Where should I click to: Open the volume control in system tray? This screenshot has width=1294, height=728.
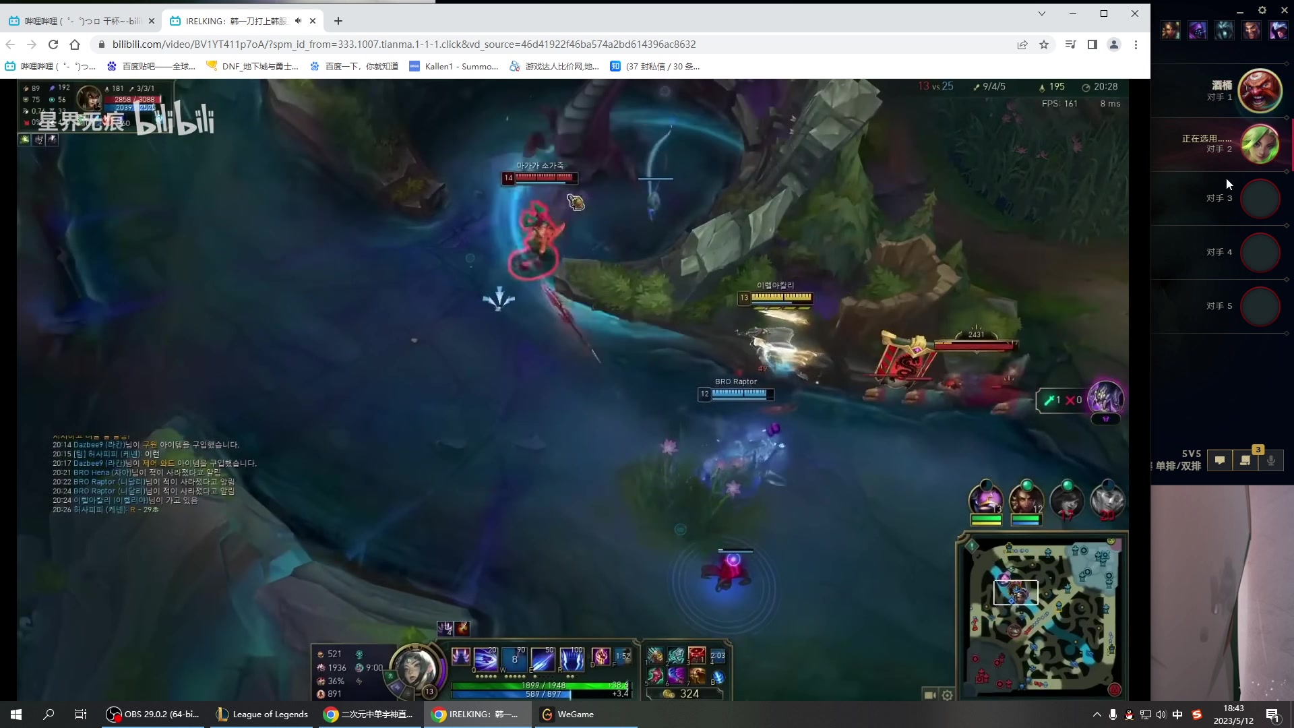click(1161, 715)
